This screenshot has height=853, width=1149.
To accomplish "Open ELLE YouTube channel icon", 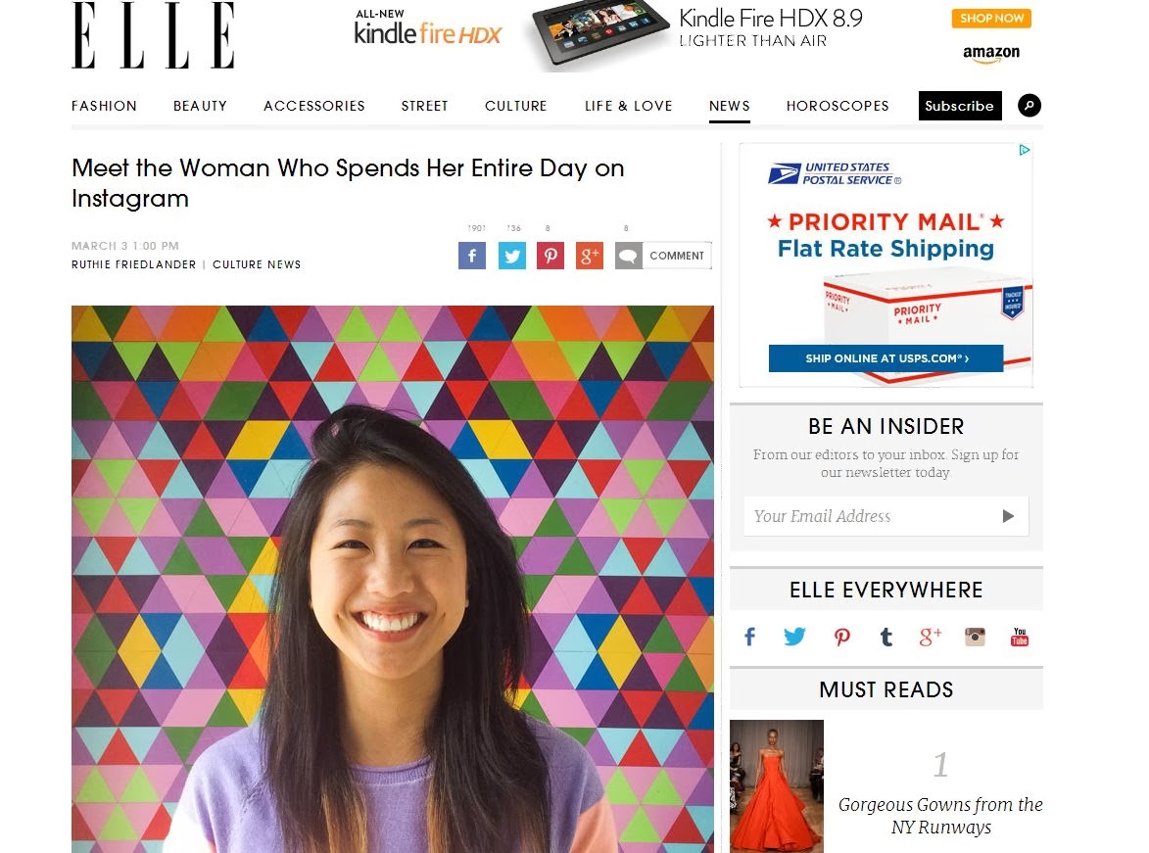I will point(1020,638).
